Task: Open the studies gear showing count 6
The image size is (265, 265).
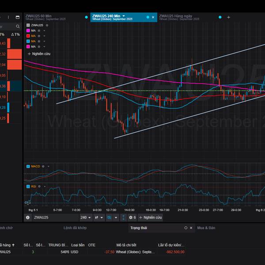Action: coord(132,217)
